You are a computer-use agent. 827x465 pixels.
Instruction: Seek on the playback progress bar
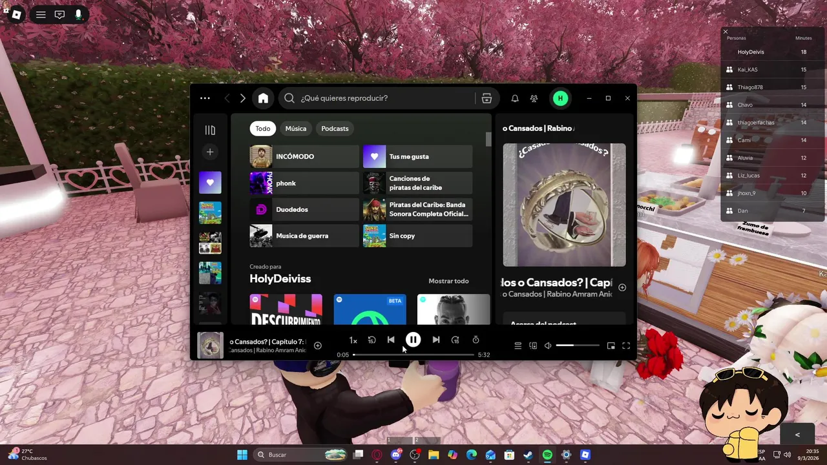[413, 355]
